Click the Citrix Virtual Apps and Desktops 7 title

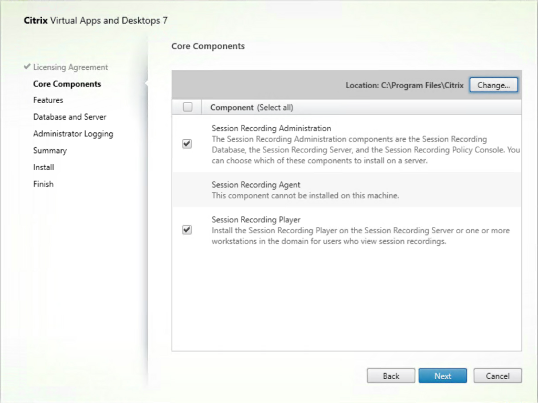(x=96, y=20)
